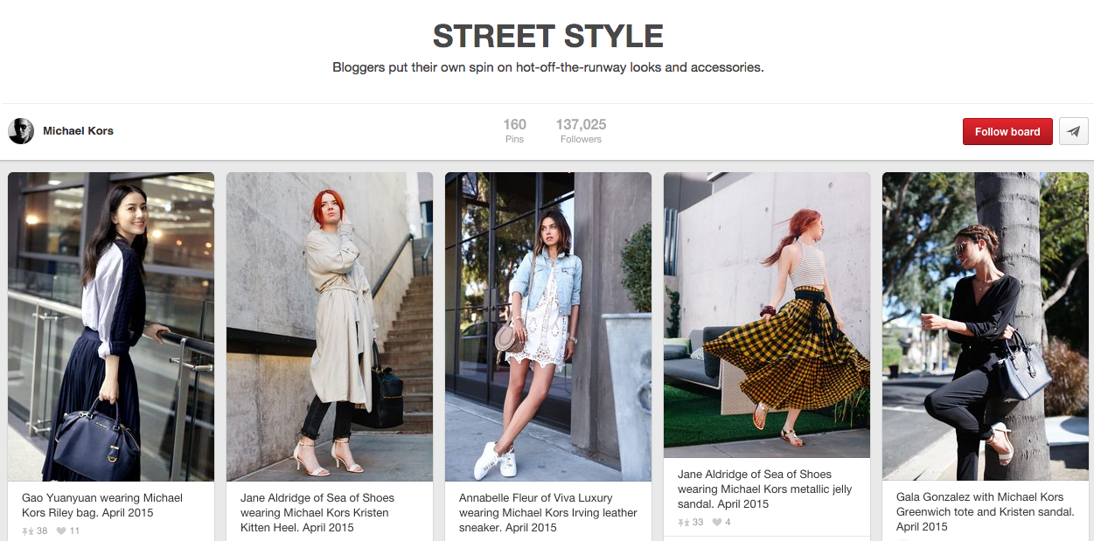Image resolution: width=1094 pixels, height=541 pixels.
Task: Open Gao Yuanyuan navy Riley bag photo
Action: tap(111, 327)
